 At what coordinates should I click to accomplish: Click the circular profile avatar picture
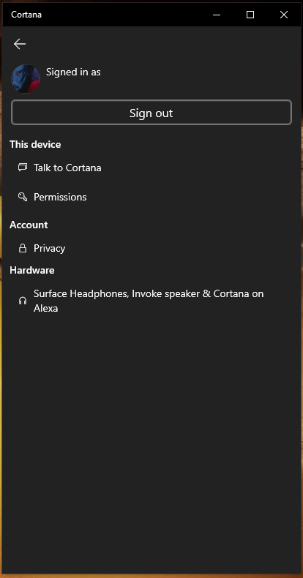pos(26,79)
